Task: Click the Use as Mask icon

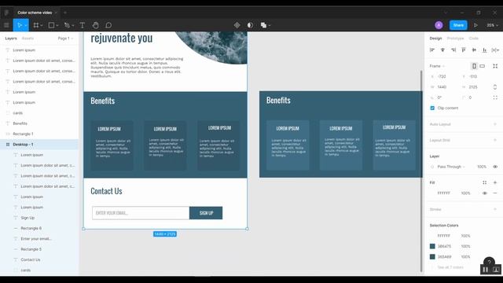Action: [250, 25]
